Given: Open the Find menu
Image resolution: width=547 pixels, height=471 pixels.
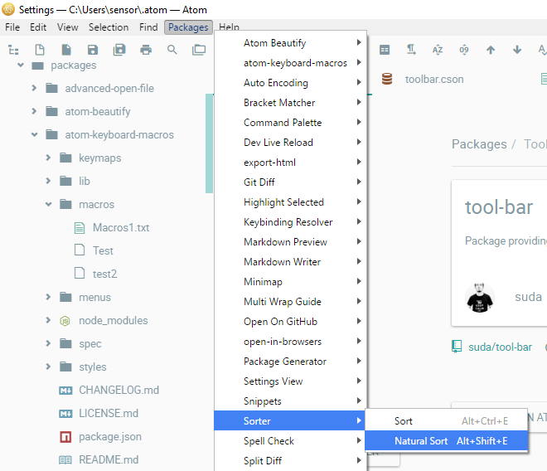Looking at the screenshot, I should point(148,27).
